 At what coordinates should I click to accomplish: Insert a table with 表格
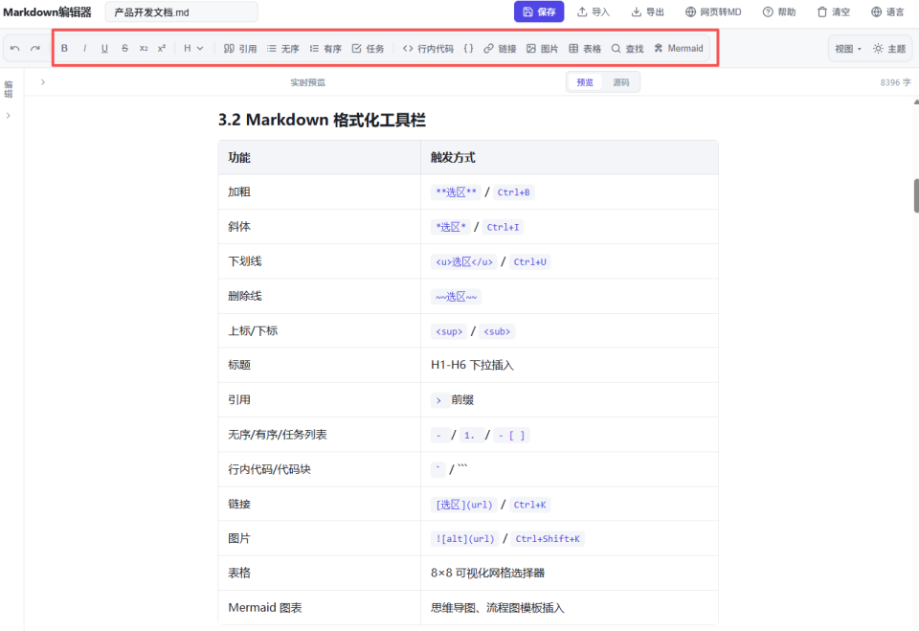click(585, 49)
